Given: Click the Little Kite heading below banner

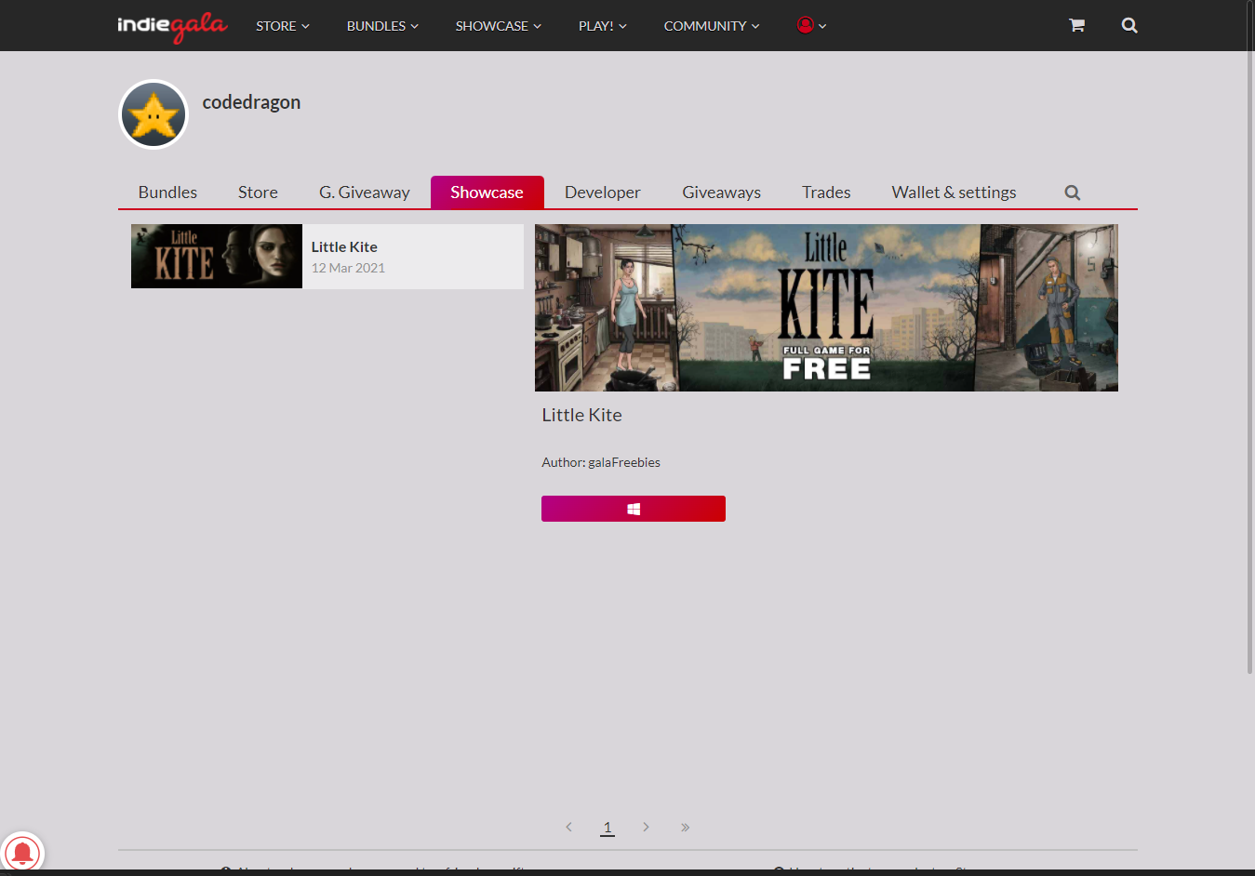Looking at the screenshot, I should pyautogui.click(x=581, y=415).
